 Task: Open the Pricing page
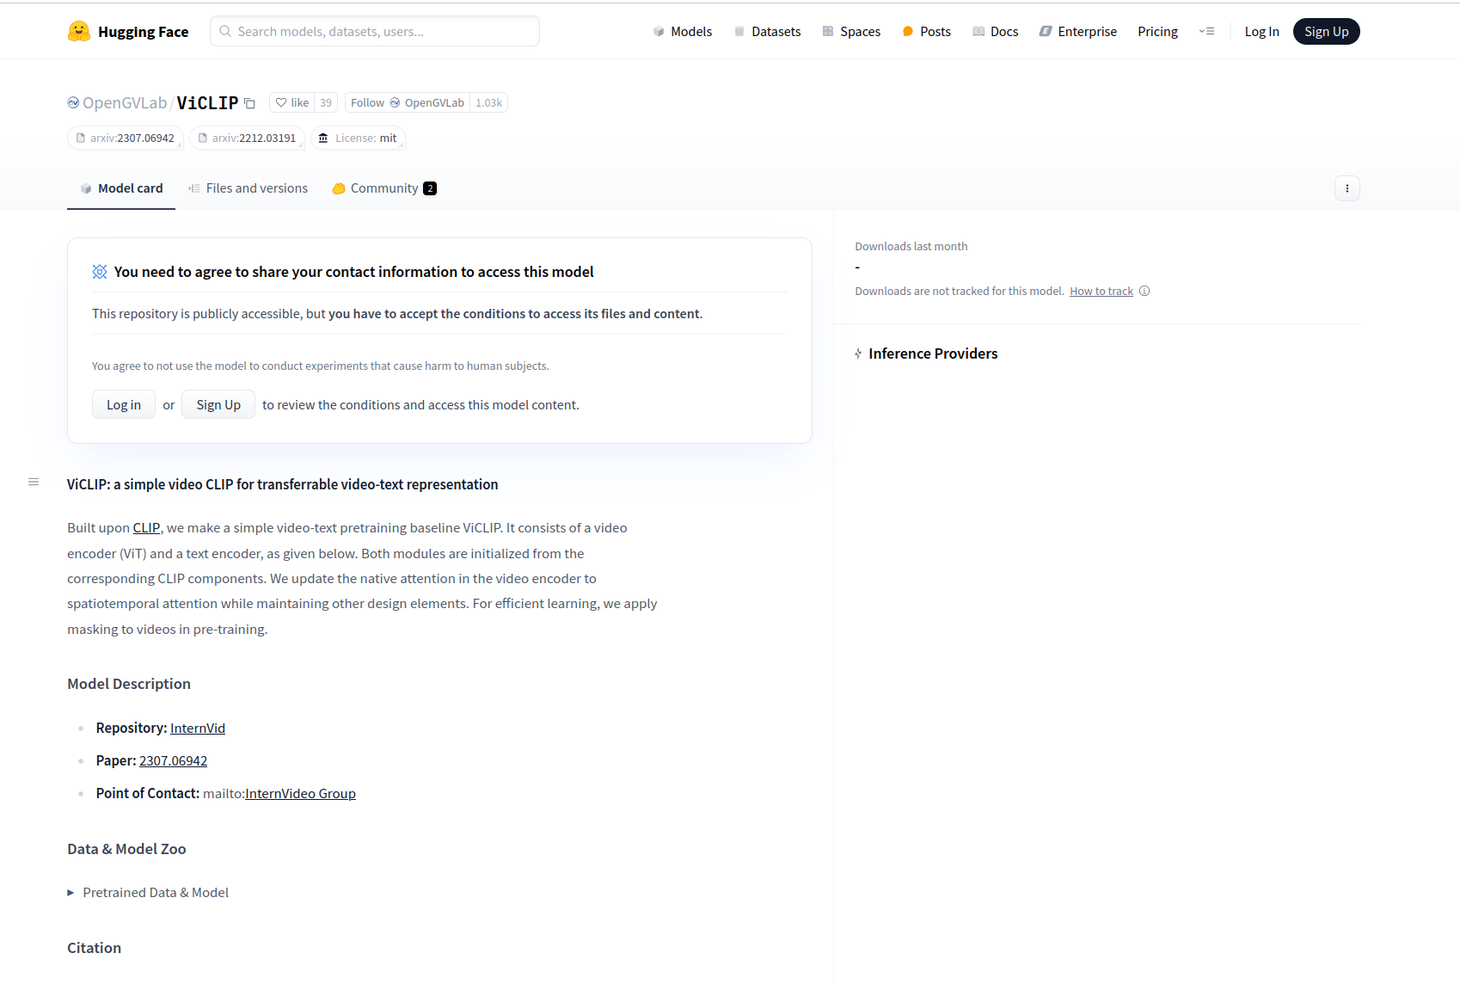click(x=1157, y=32)
